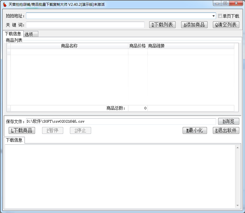
Task: Click the log scrollbar up arrow
Action: pyautogui.click(x=238, y=148)
